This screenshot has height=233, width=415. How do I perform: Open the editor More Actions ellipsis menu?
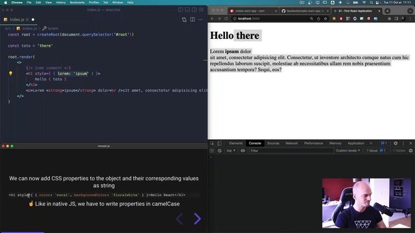pyautogui.click(x=200, y=19)
